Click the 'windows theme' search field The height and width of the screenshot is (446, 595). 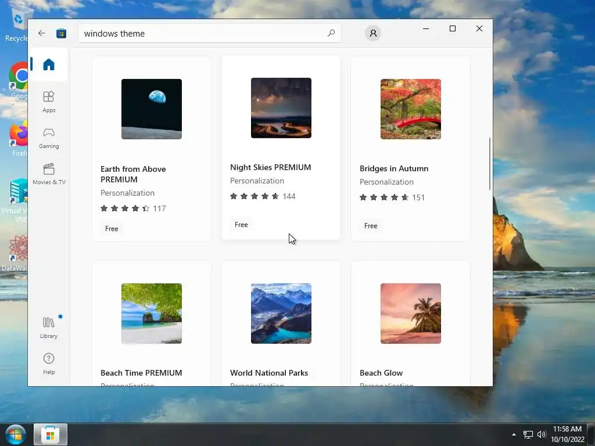click(209, 33)
